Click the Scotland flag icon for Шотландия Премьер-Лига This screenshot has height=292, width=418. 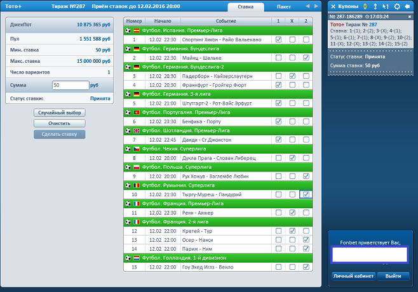point(137,131)
